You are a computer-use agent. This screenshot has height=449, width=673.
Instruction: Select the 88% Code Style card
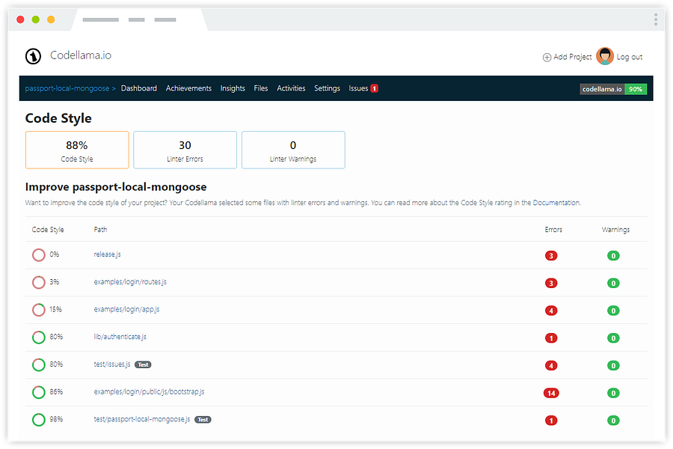click(x=77, y=150)
